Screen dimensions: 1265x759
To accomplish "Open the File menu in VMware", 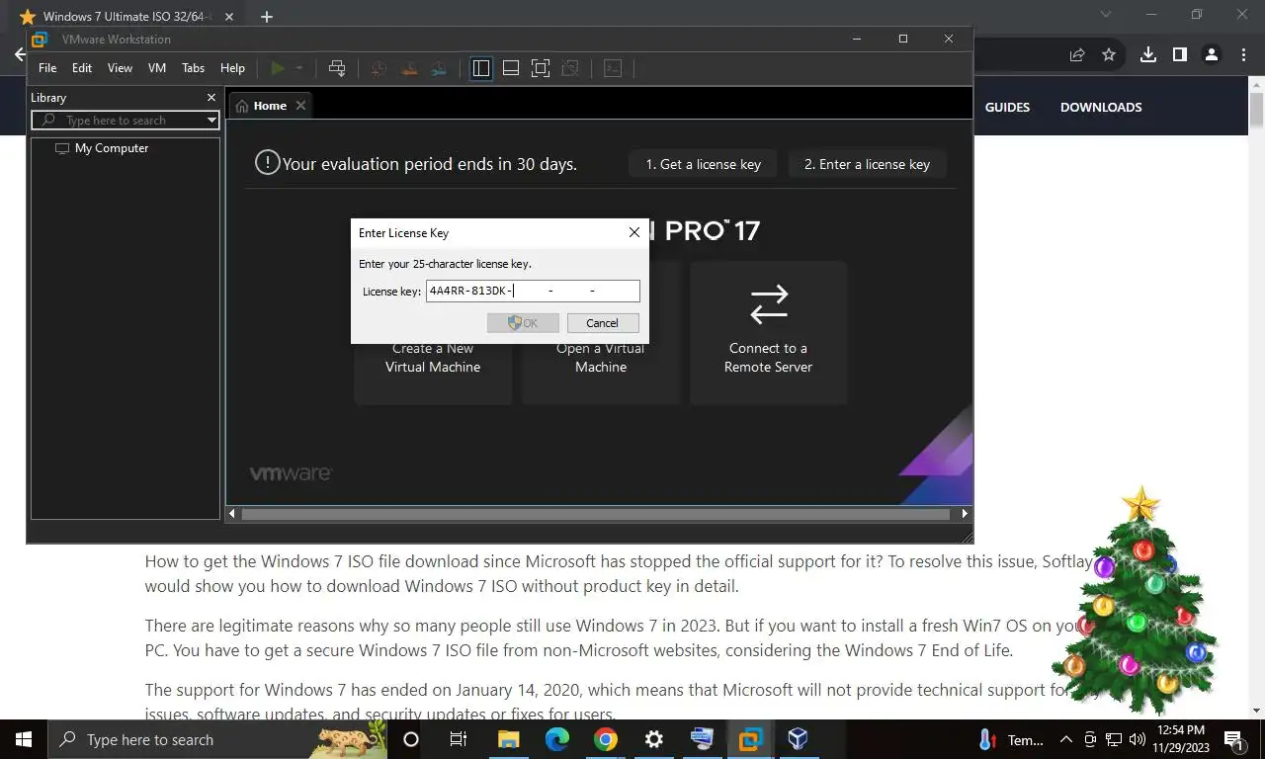I will pyautogui.click(x=47, y=68).
